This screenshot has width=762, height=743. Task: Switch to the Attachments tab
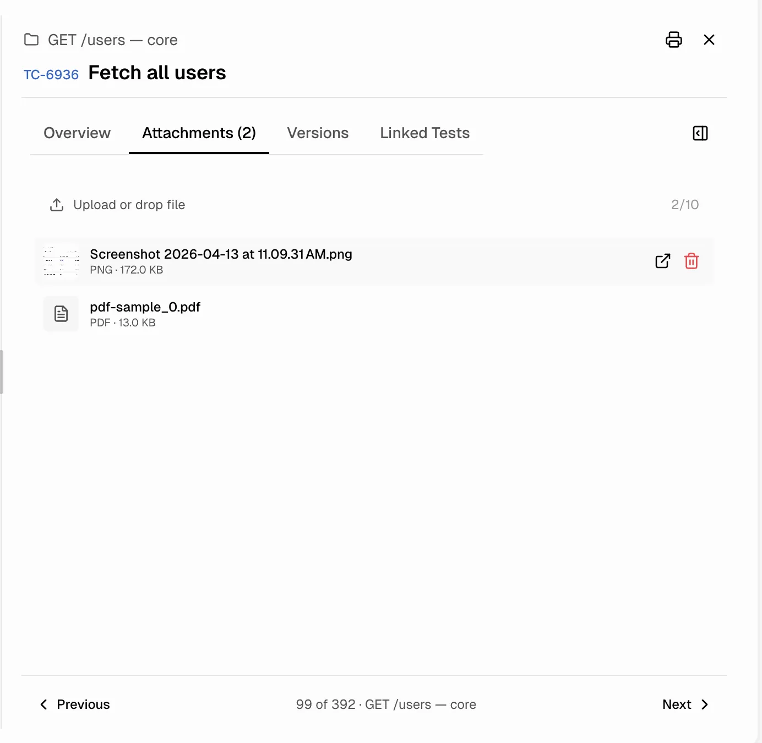point(199,133)
